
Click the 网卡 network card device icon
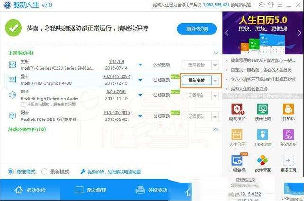point(12,116)
